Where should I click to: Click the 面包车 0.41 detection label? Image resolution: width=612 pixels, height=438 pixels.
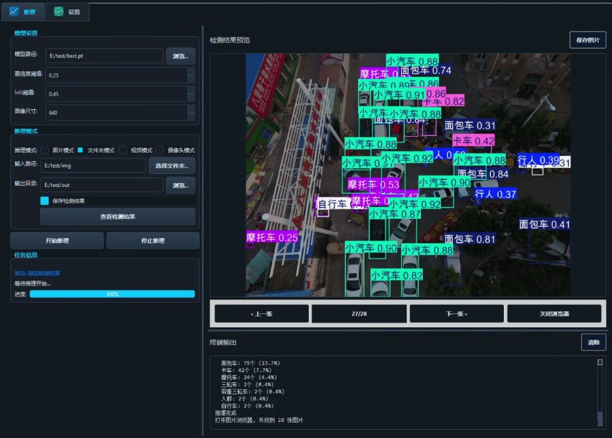coord(545,224)
